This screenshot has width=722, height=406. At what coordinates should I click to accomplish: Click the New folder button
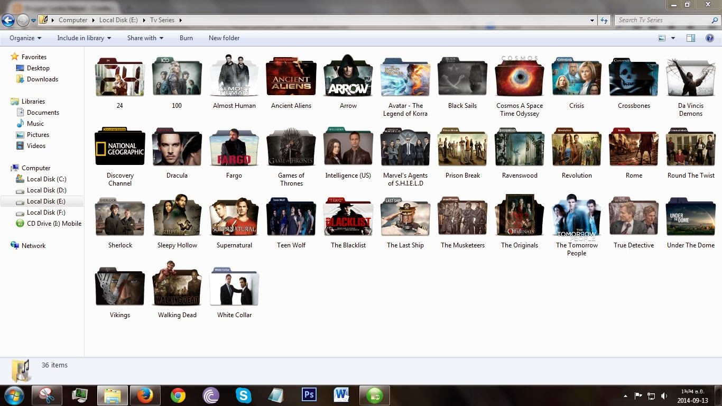point(224,38)
